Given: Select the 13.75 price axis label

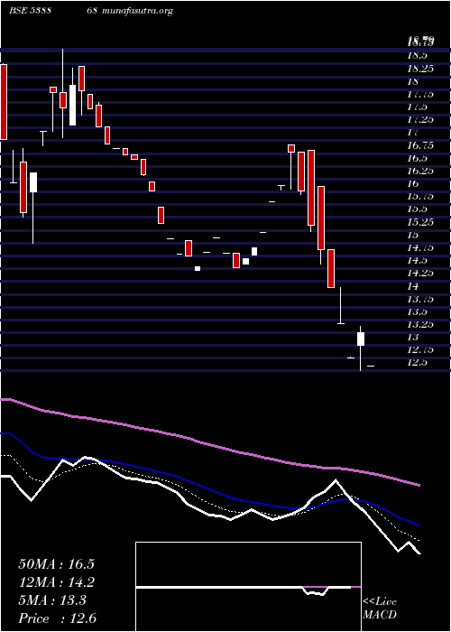Looking at the screenshot, I should click(x=420, y=299).
